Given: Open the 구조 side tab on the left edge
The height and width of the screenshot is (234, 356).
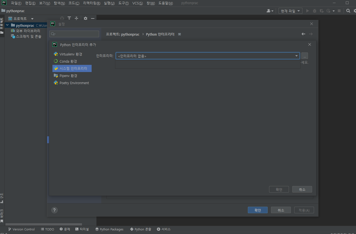Looking at the screenshot, I should click(2, 198).
